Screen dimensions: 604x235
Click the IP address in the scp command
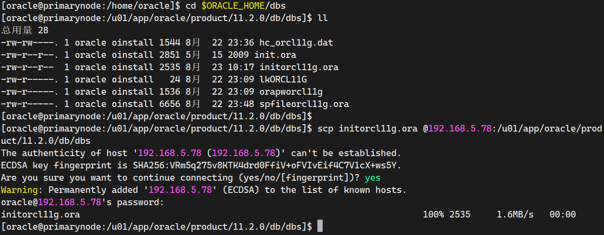[x=460, y=128]
